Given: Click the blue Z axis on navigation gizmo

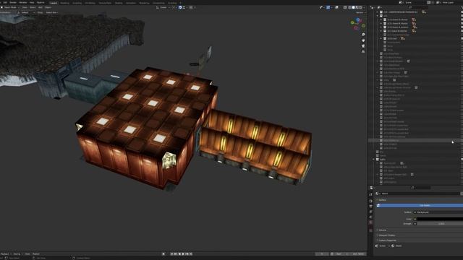Looking at the screenshot, I should click(357, 20).
